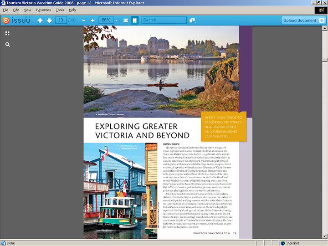Click the Search text field
Image resolution: width=328 pixels, height=246 pixels.
[164, 20]
